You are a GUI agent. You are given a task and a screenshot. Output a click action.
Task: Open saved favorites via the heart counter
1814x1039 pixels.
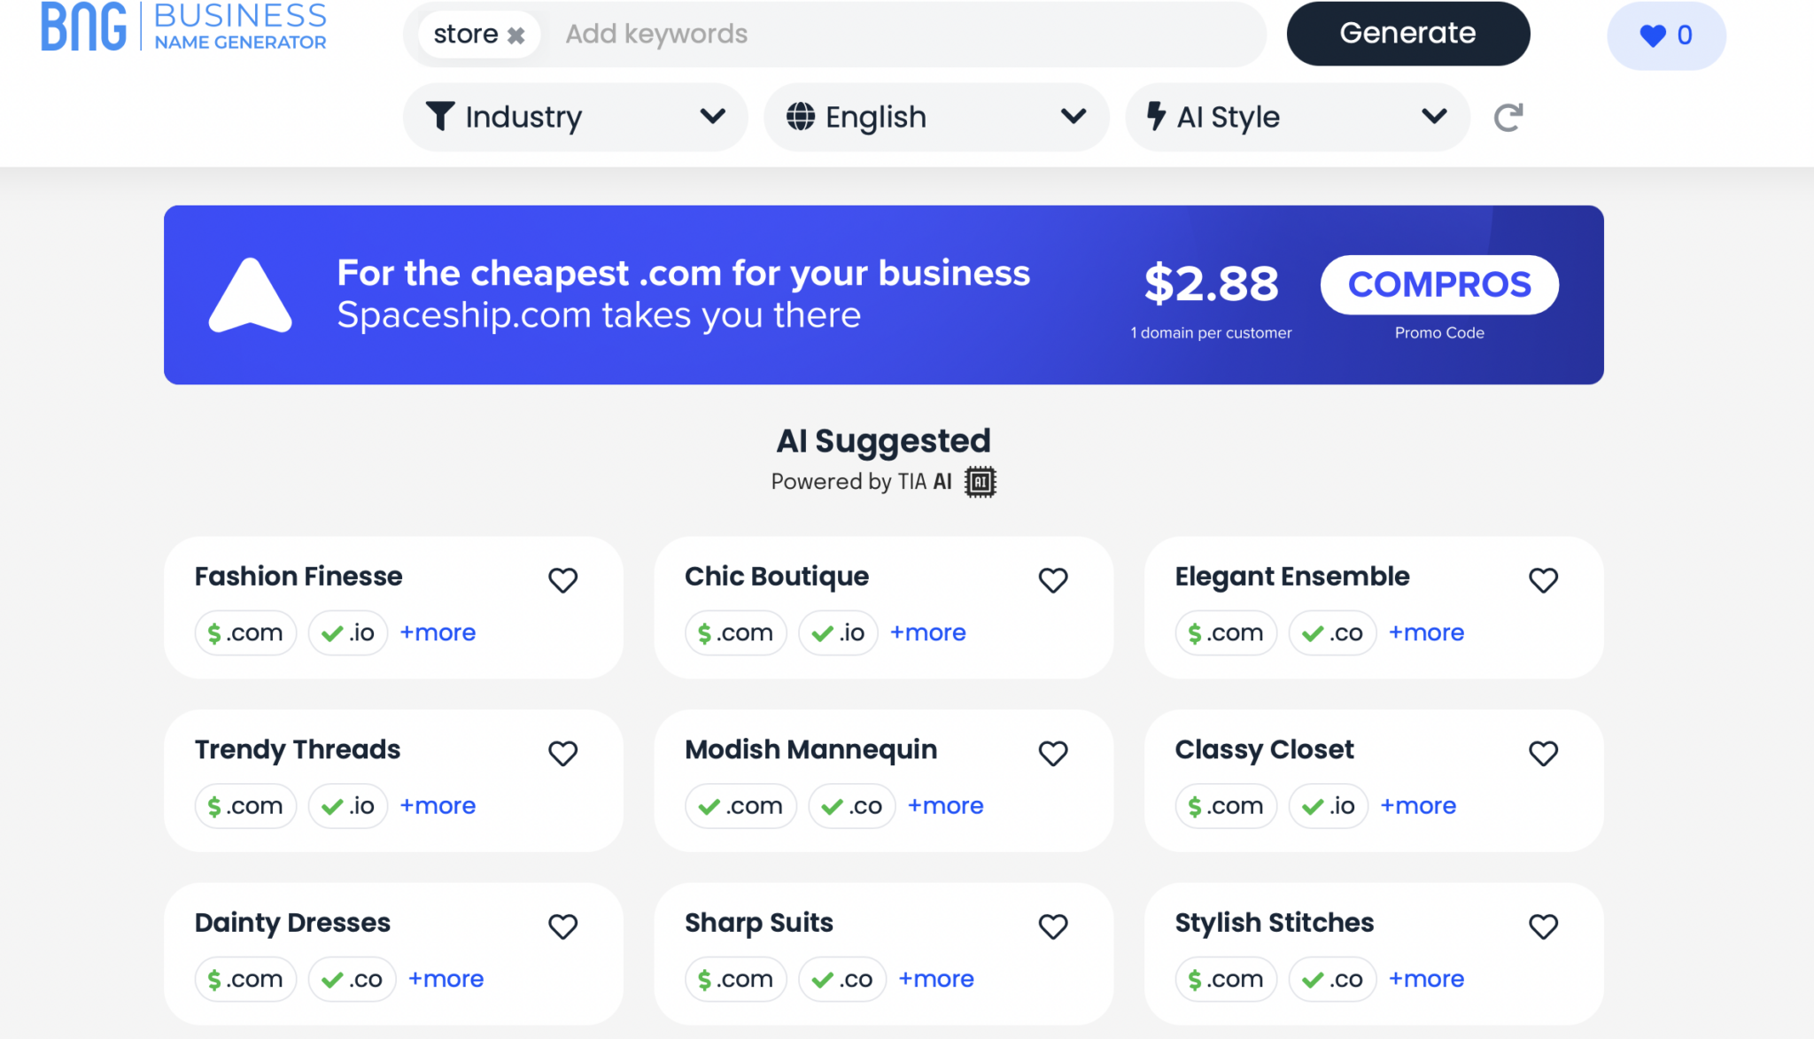coord(1666,35)
